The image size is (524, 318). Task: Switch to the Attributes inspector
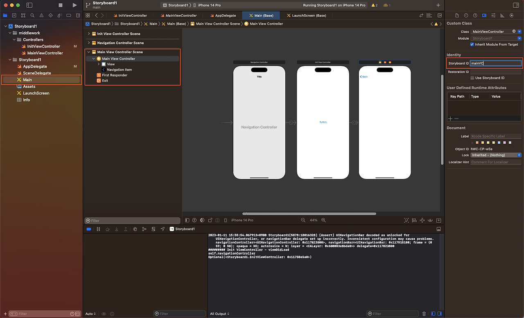[494, 15]
